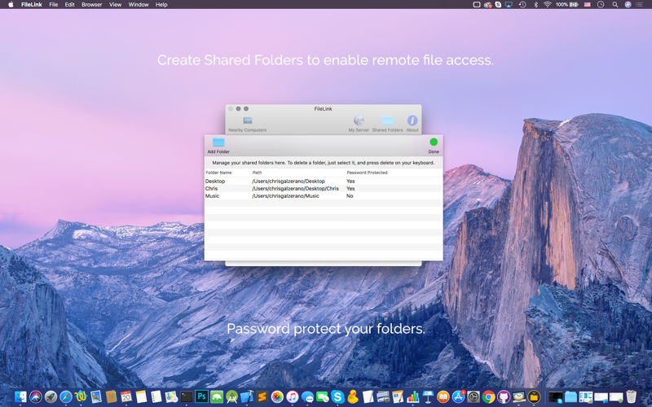Open the My Server toolbar item
Viewport: 652px width, 407px height.
(x=359, y=121)
